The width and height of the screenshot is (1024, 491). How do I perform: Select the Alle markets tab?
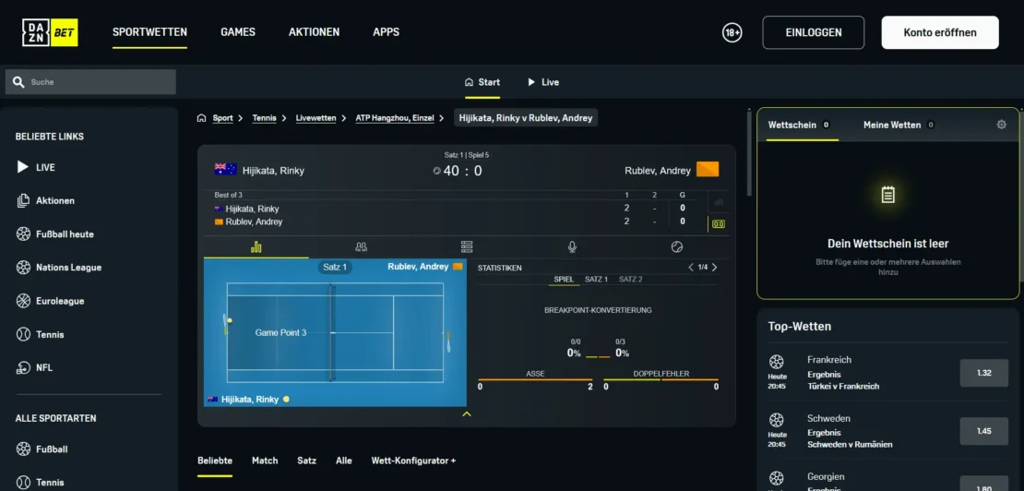pos(344,461)
